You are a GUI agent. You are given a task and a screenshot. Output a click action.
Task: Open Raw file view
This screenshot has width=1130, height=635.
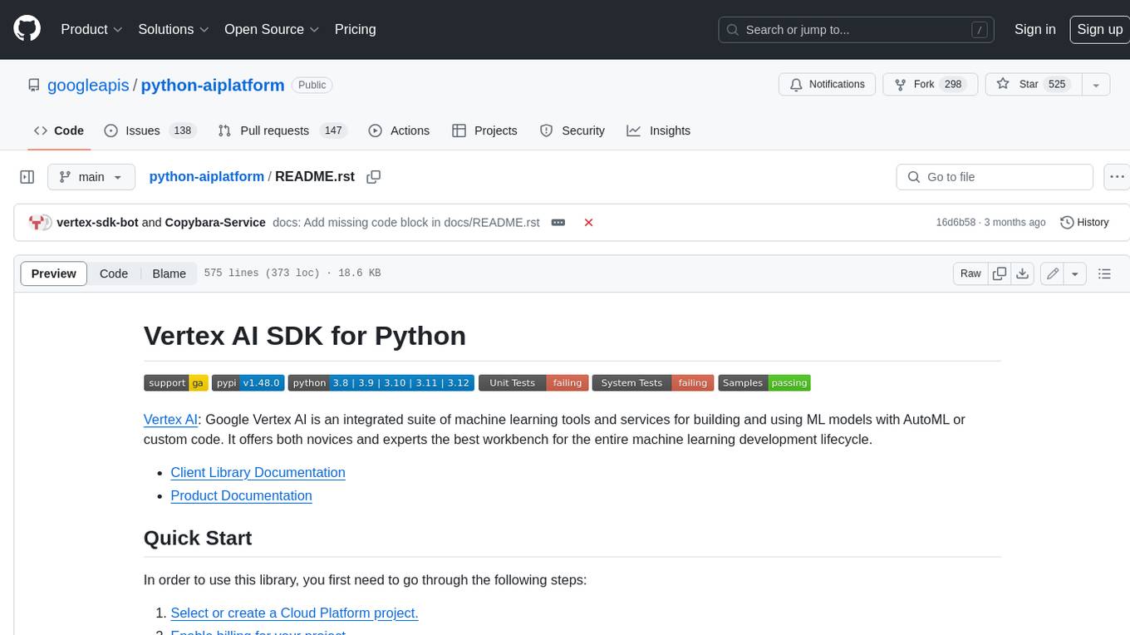click(x=970, y=273)
